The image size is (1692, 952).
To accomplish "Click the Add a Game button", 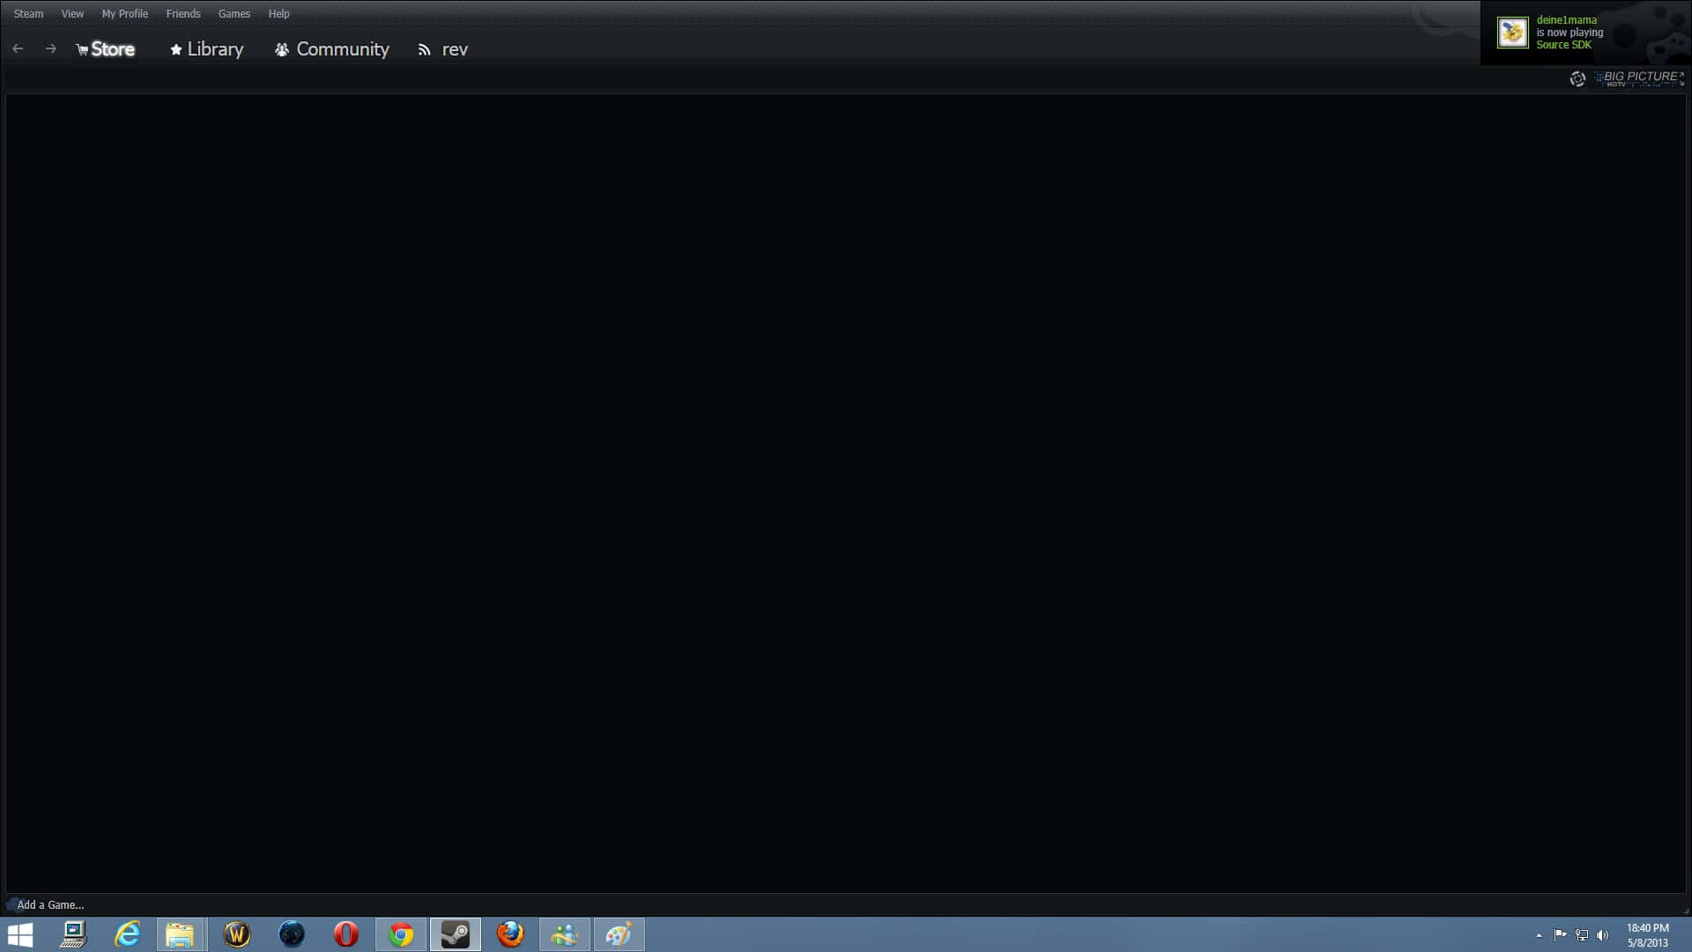I will click(x=50, y=904).
